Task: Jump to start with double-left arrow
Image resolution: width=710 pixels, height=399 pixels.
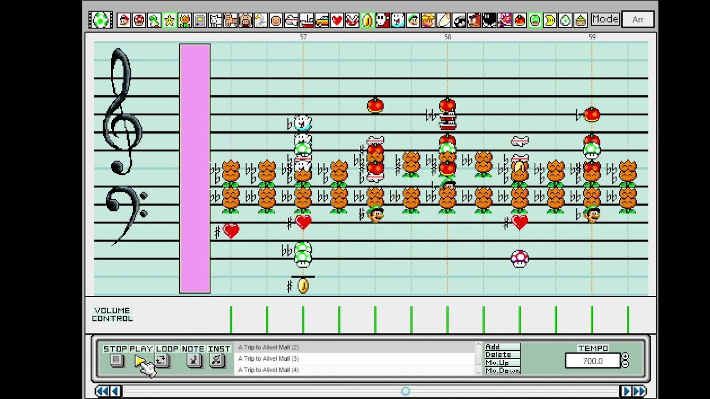Action: click(x=101, y=391)
